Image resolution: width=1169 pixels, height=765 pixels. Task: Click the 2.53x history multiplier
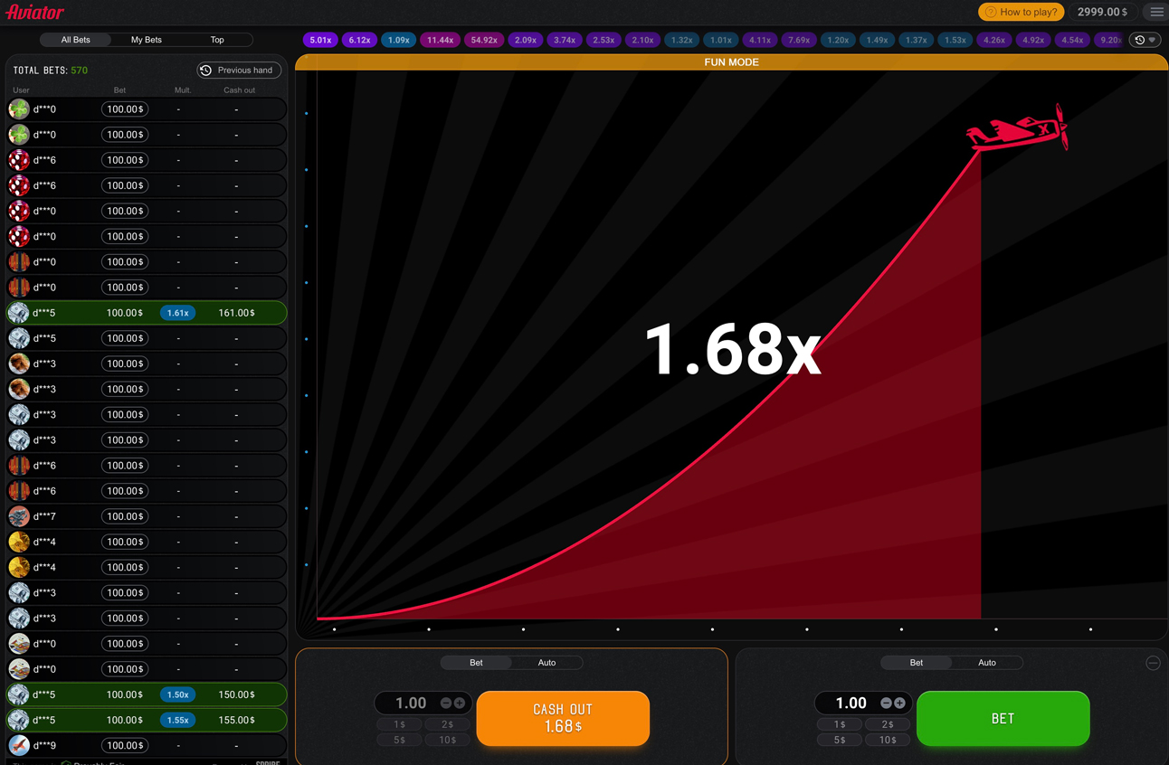(604, 40)
